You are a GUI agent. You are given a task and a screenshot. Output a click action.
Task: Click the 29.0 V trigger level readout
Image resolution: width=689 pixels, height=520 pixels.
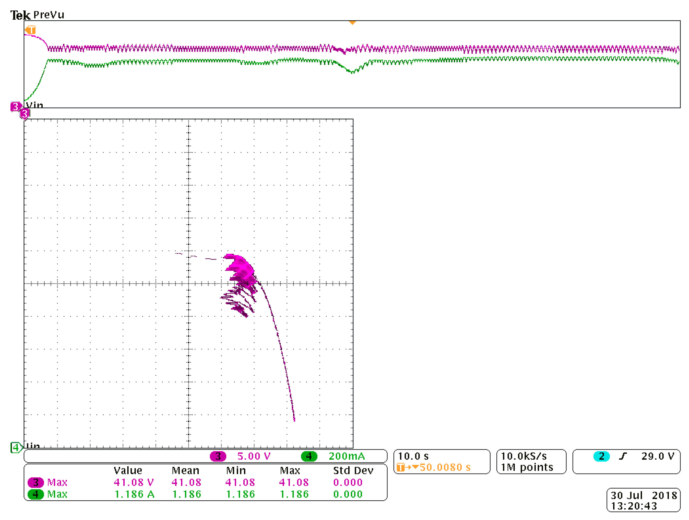658,456
